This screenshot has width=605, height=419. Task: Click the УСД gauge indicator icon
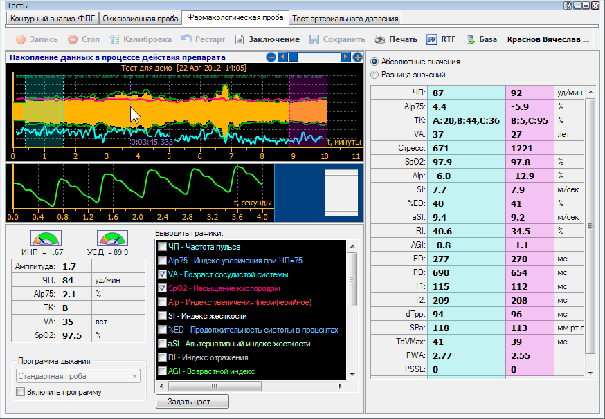111,239
